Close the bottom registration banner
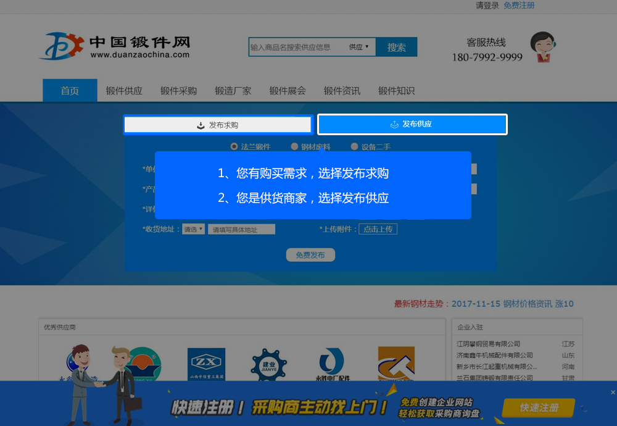 (612, 392)
